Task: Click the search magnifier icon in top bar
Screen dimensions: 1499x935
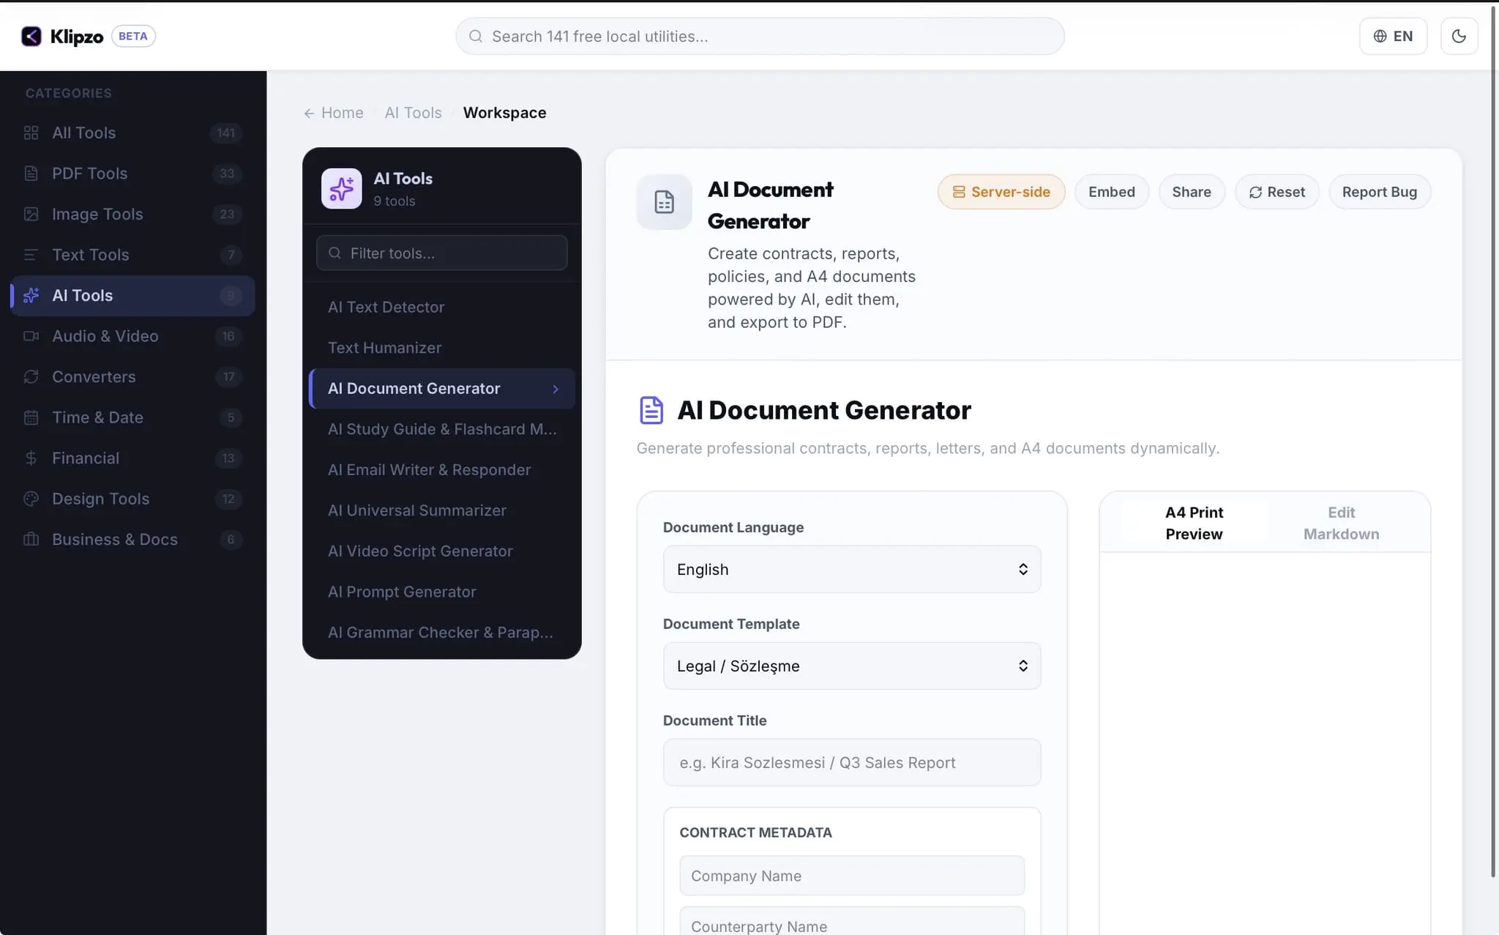Action: tap(476, 36)
